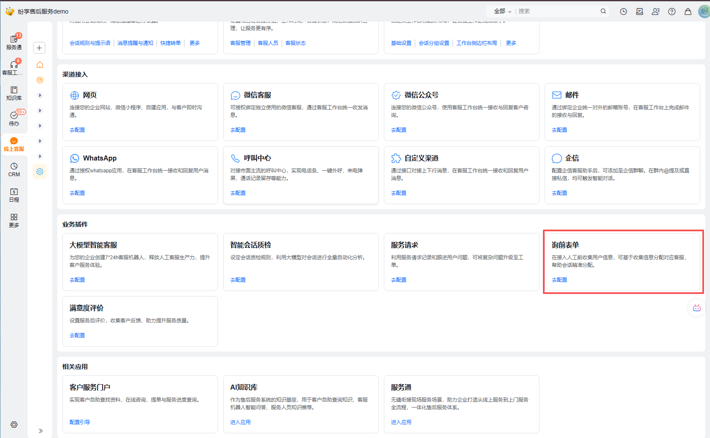Open the 客服管理 link
The height and width of the screenshot is (438, 710).
240,43
